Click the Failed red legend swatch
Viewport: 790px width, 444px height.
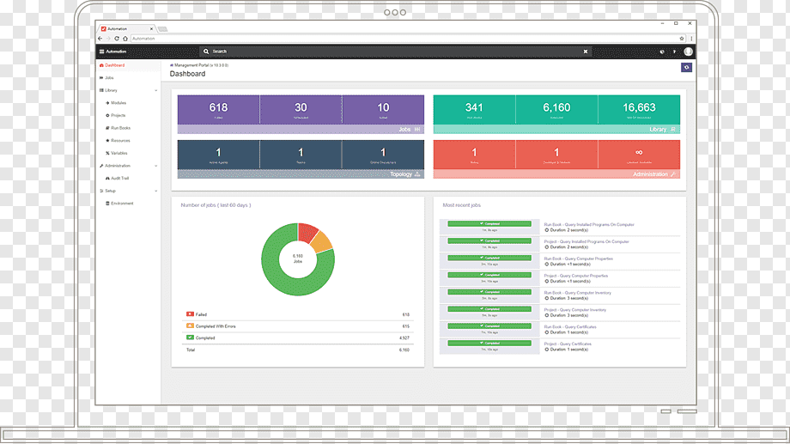tap(190, 314)
